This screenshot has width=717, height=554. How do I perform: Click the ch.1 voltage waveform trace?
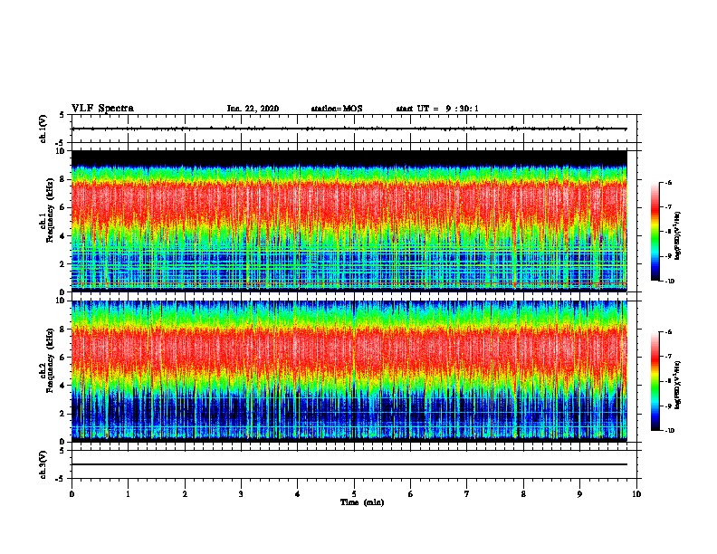tap(349, 129)
